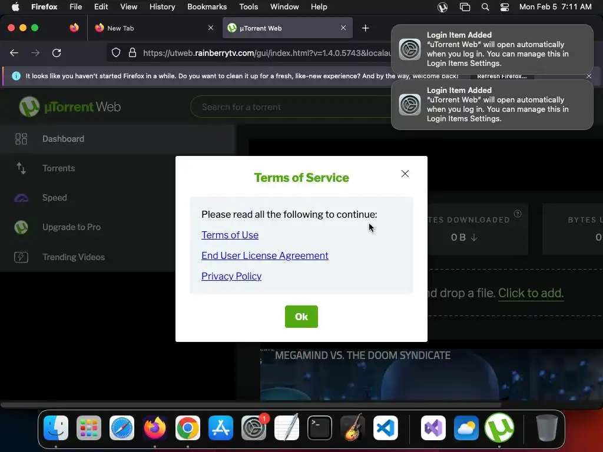Click the Speed gauge icon in sidebar
Viewport: 603px width, 452px height.
(x=21, y=198)
